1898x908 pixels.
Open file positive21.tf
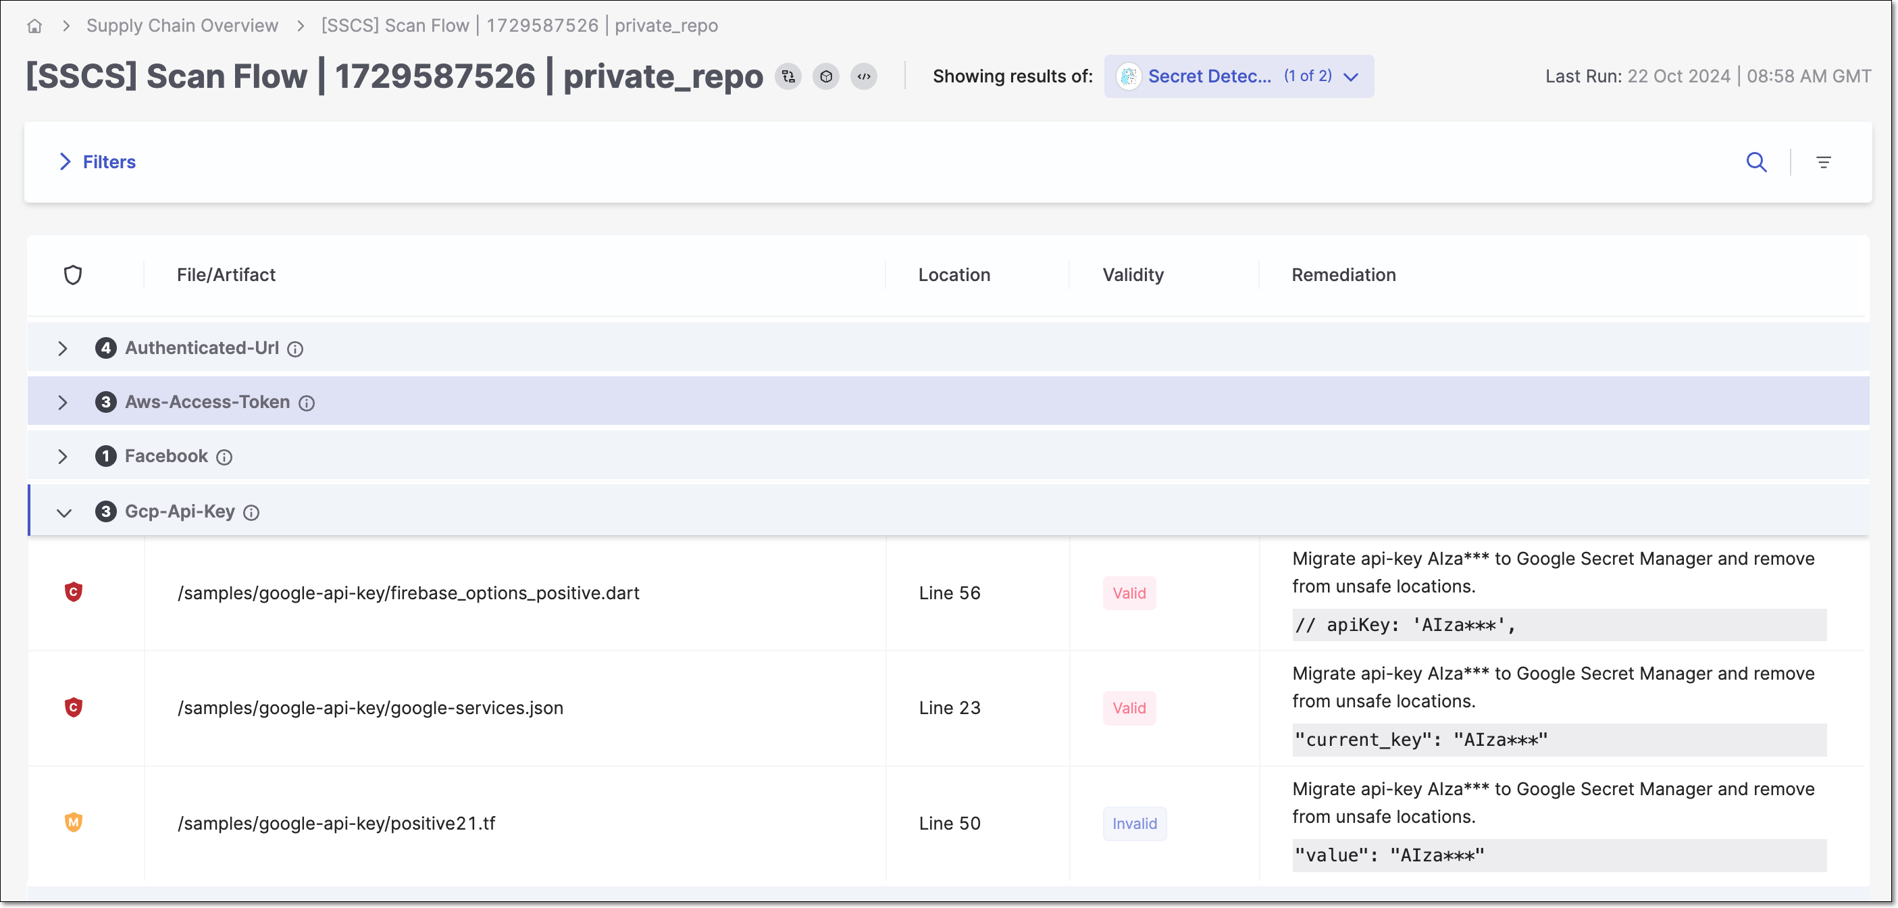tap(336, 824)
